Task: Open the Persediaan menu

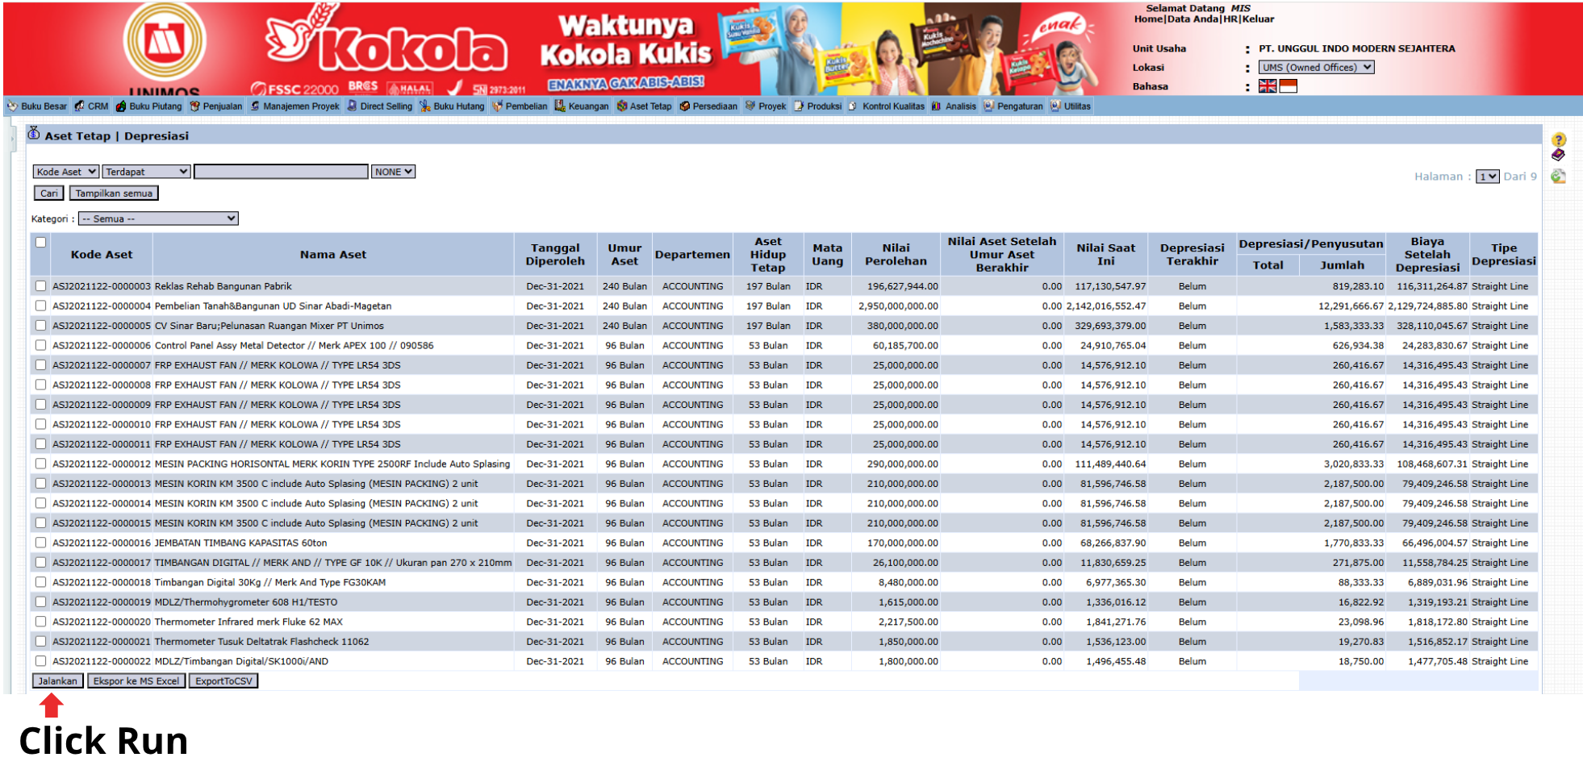Action: coord(708,106)
